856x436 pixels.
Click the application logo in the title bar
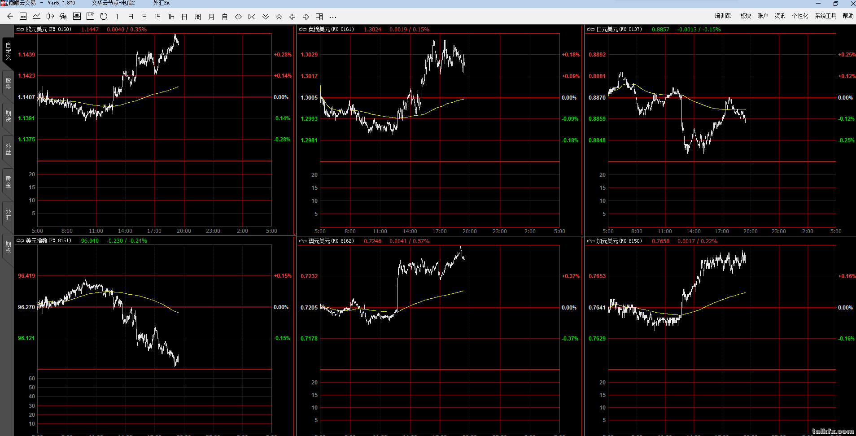pyautogui.click(x=4, y=3)
